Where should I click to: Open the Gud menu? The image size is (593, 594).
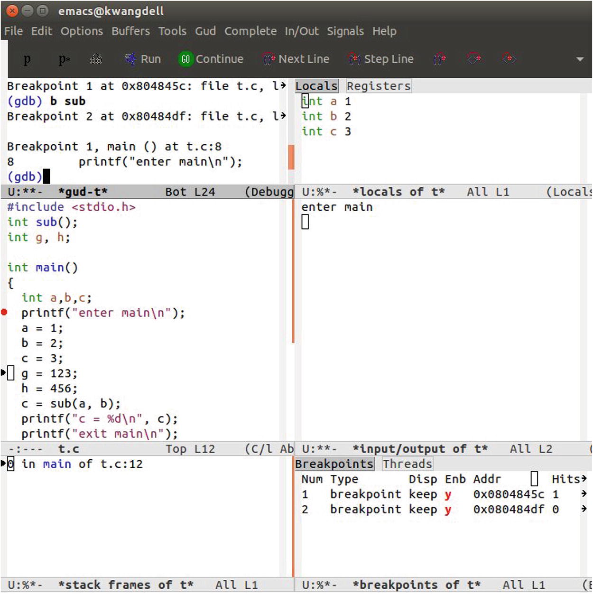(205, 31)
